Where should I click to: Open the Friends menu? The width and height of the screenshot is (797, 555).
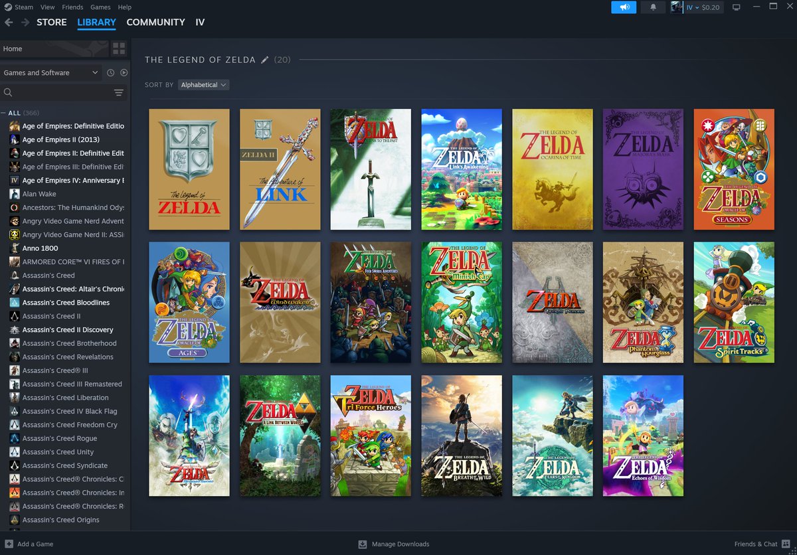(72, 7)
